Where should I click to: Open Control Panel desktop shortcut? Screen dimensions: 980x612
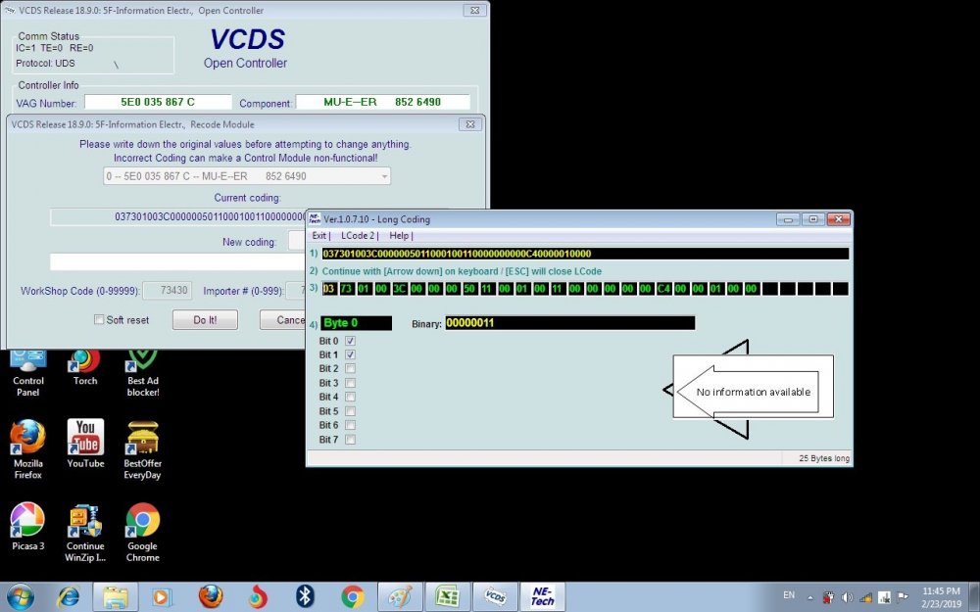(x=28, y=373)
